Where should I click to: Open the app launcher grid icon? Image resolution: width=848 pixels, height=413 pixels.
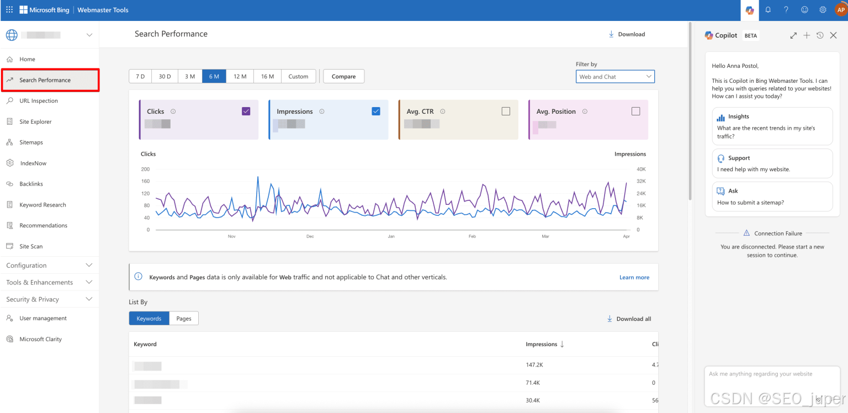[9, 10]
